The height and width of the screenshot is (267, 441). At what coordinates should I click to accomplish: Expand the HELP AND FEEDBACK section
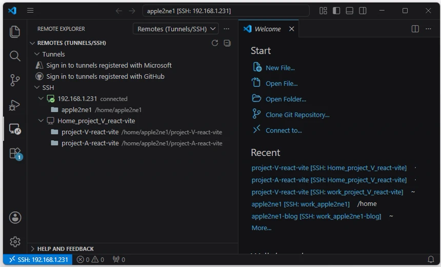coord(32,249)
